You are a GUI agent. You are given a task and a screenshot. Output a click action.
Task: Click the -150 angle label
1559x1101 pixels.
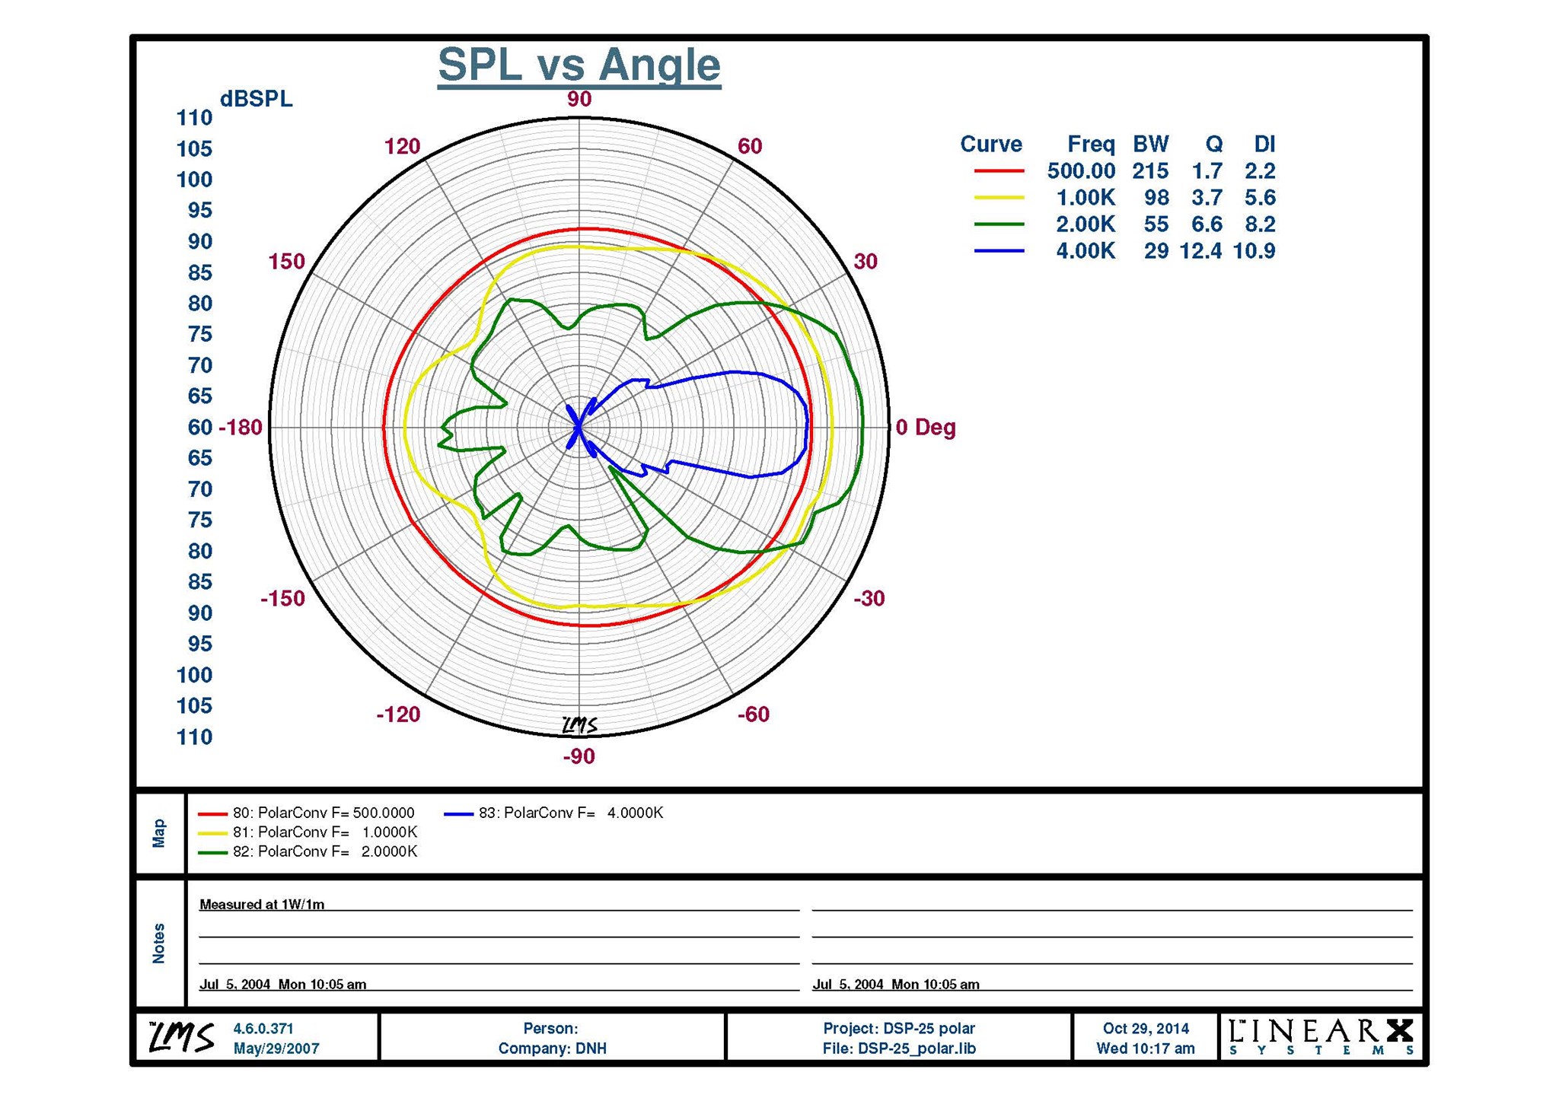pyautogui.click(x=282, y=599)
